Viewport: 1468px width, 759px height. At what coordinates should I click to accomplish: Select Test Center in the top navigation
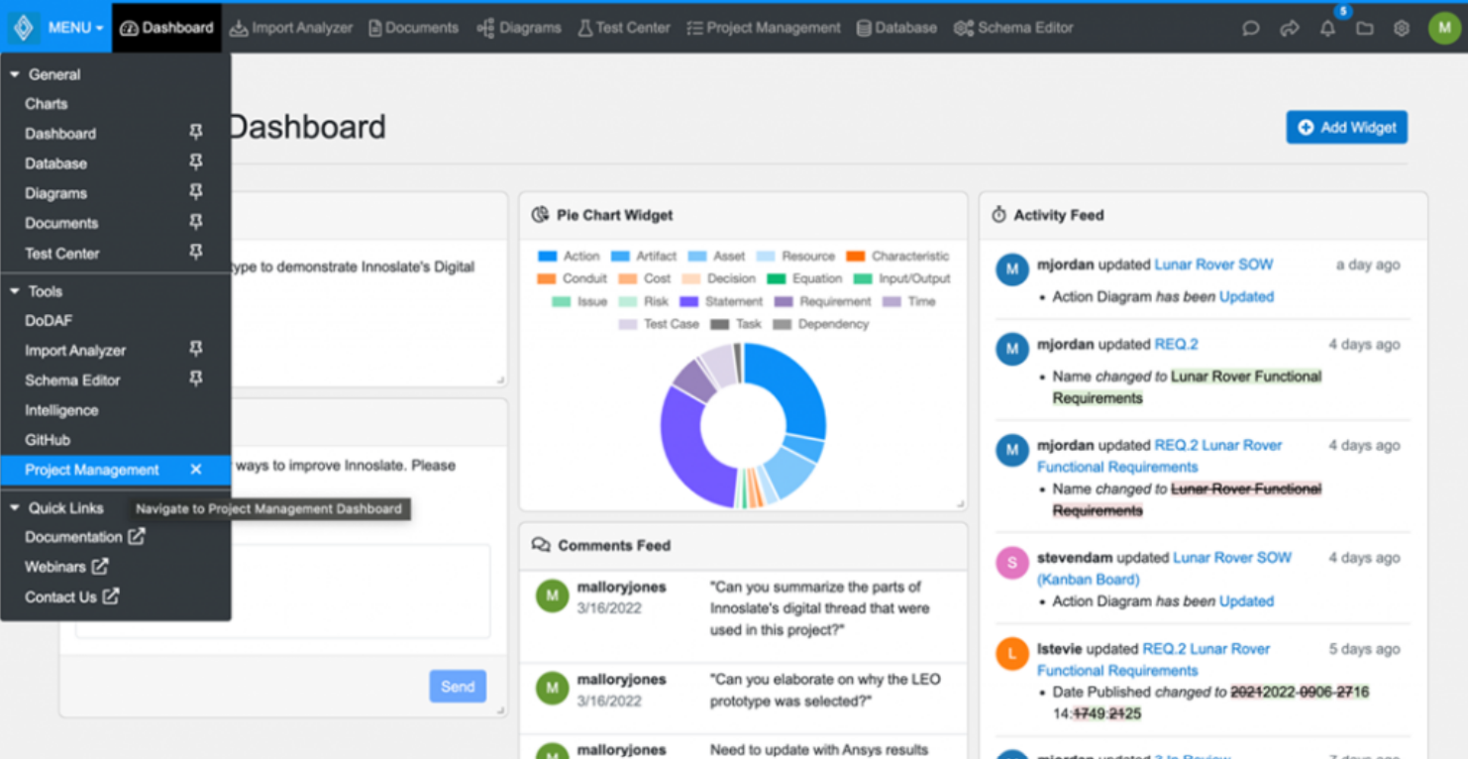point(623,28)
